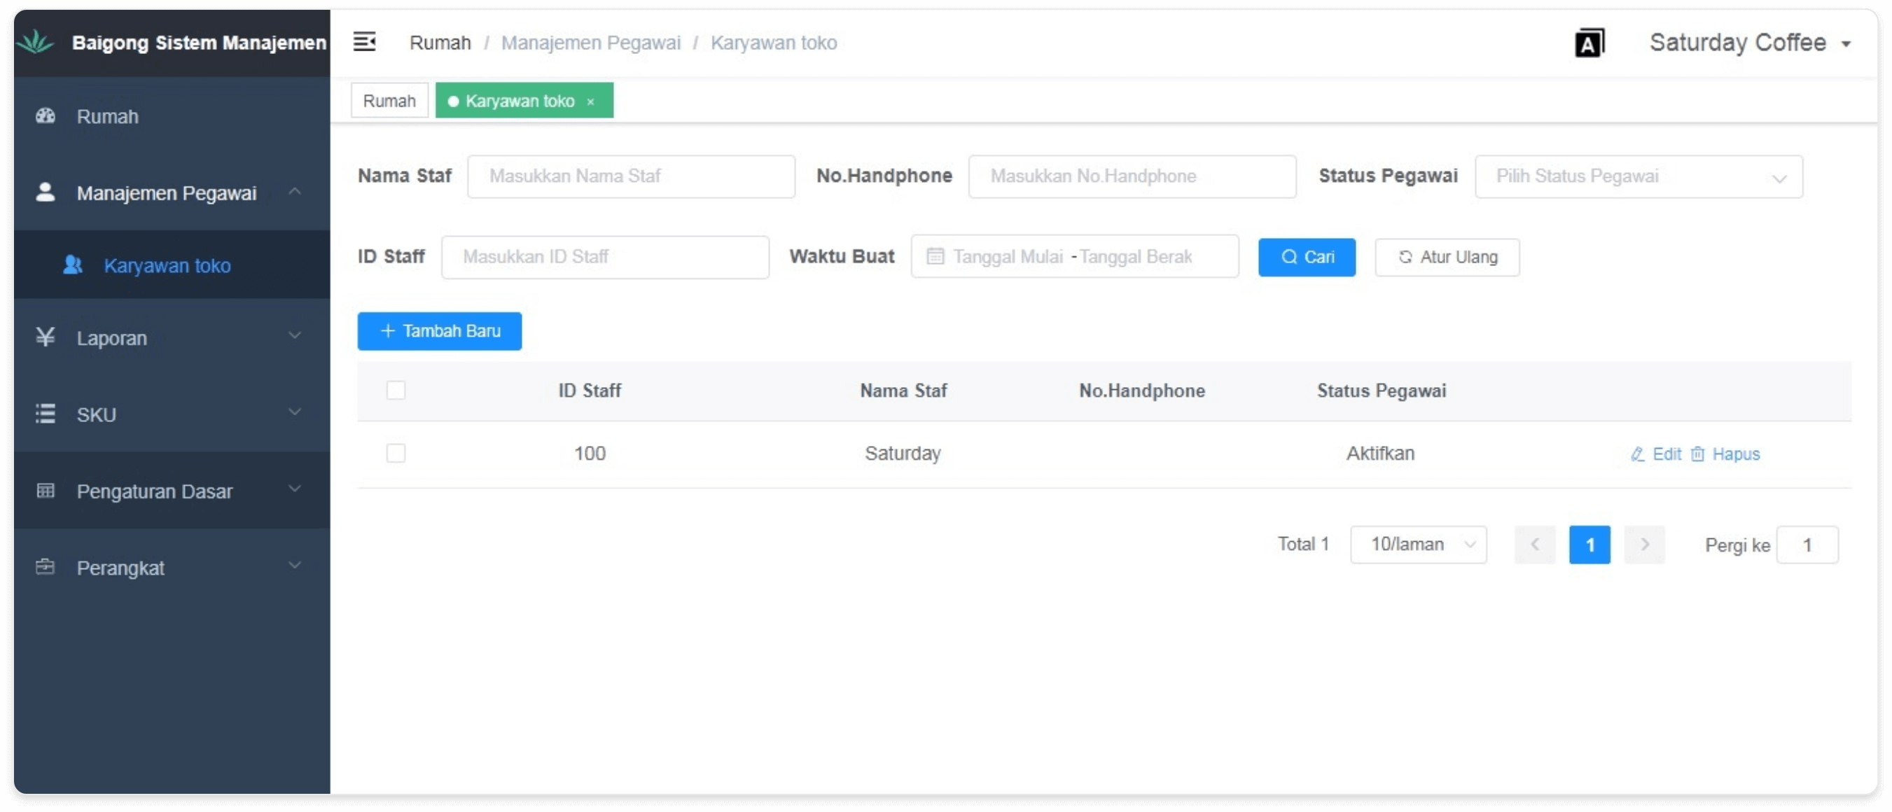Open the 10/laman page size dropdown
The width and height of the screenshot is (1892, 812).
pyautogui.click(x=1417, y=545)
